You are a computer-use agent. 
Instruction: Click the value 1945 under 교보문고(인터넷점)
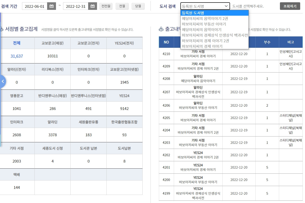(124, 82)
